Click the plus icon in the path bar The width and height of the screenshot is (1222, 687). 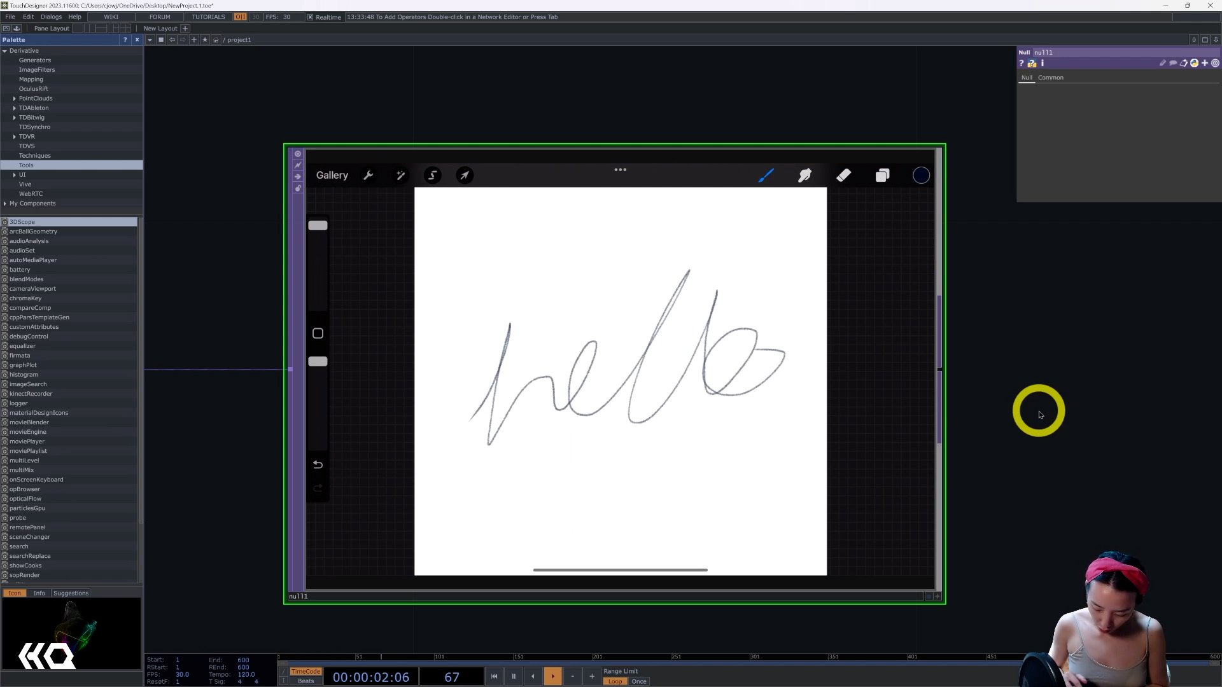194,39
